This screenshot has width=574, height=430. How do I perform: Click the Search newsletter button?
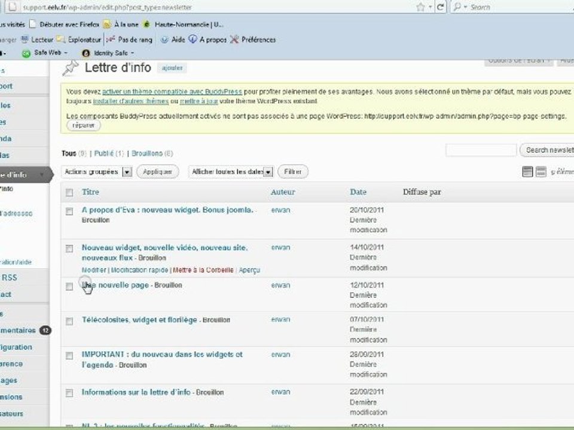click(x=547, y=150)
